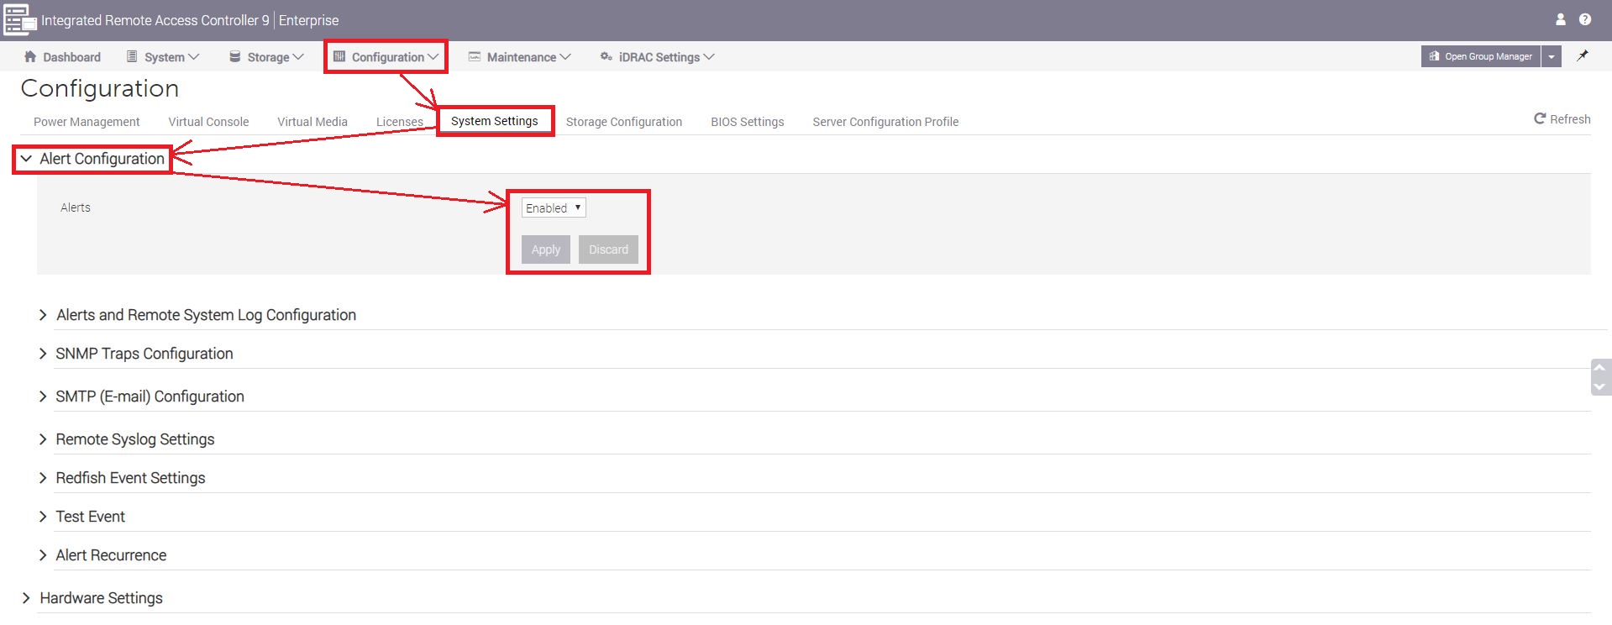Expand Redfish Event Settings
This screenshot has width=1612, height=625.
pos(122,478)
